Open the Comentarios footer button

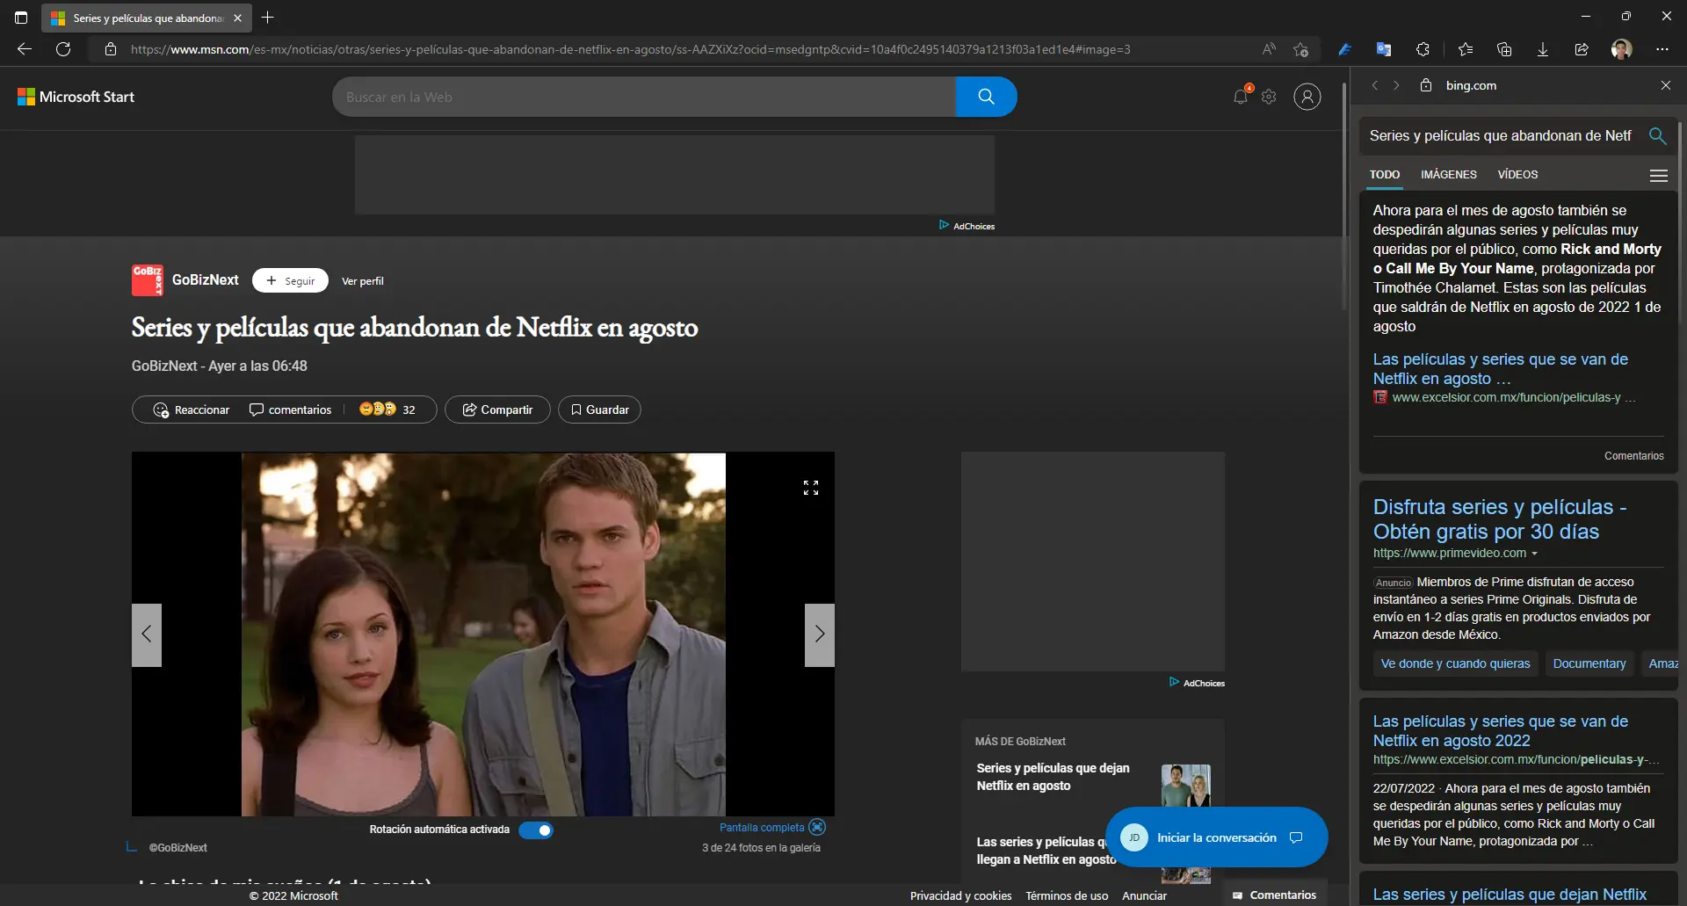tap(1274, 895)
